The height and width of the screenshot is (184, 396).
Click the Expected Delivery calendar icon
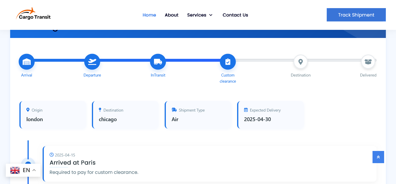click(x=246, y=110)
